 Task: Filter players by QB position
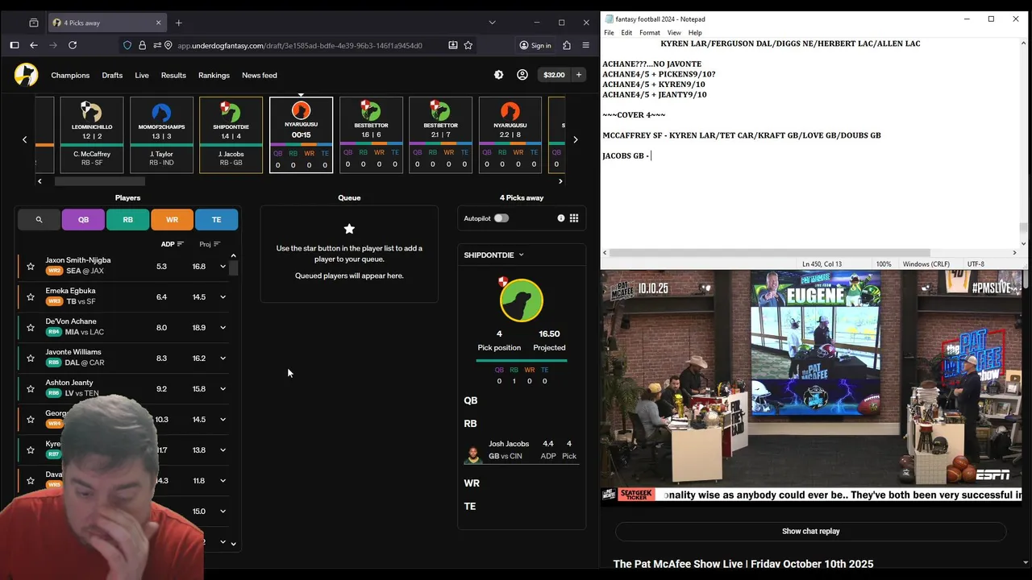83,219
